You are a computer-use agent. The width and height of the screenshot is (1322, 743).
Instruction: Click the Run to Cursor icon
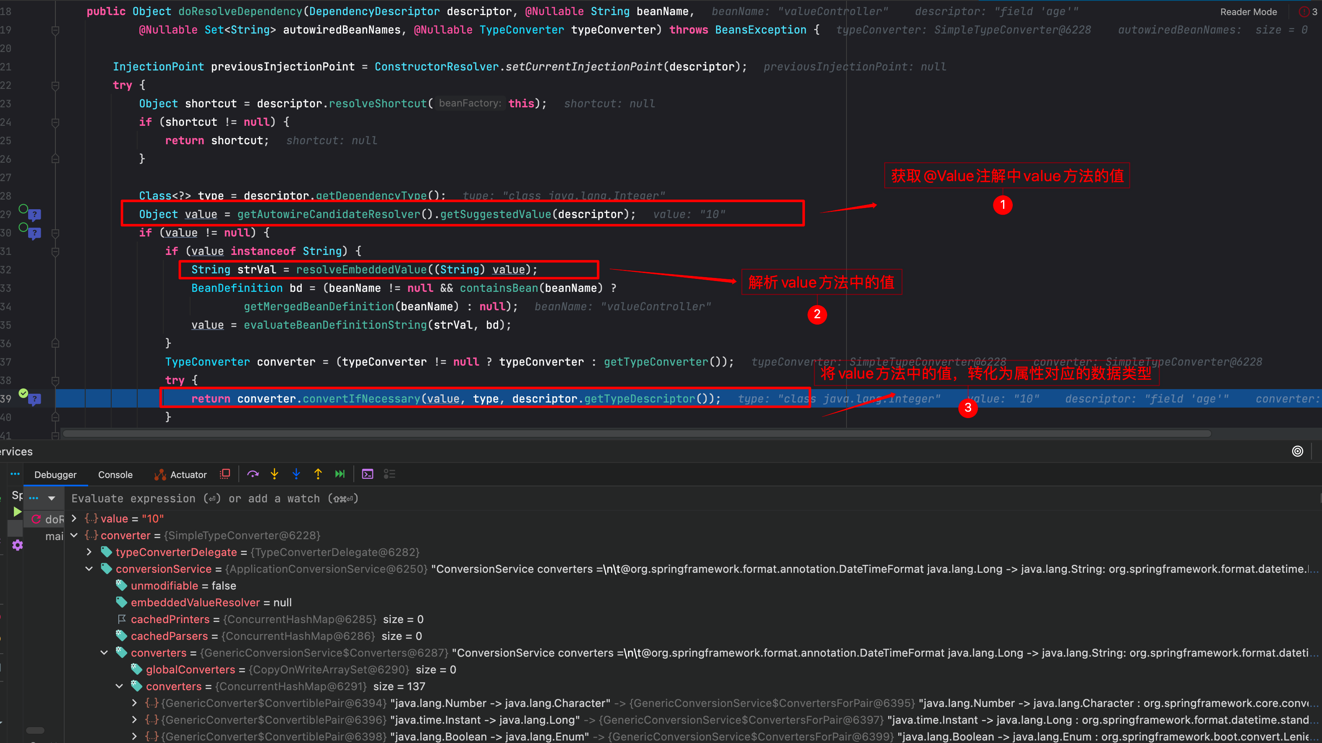click(340, 474)
